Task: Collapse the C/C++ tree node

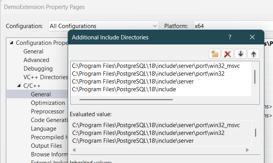Action: point(19,86)
